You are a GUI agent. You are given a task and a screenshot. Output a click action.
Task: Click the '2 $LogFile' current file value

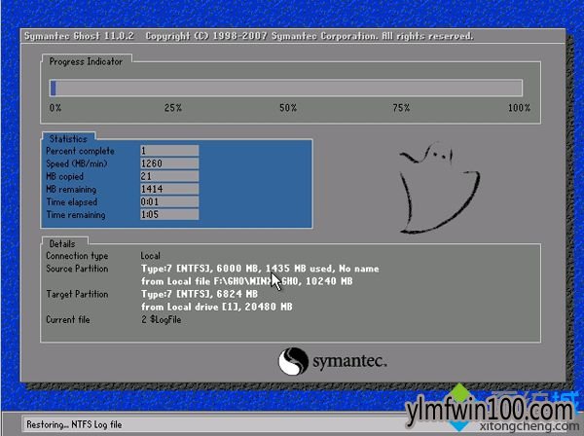coord(161,319)
